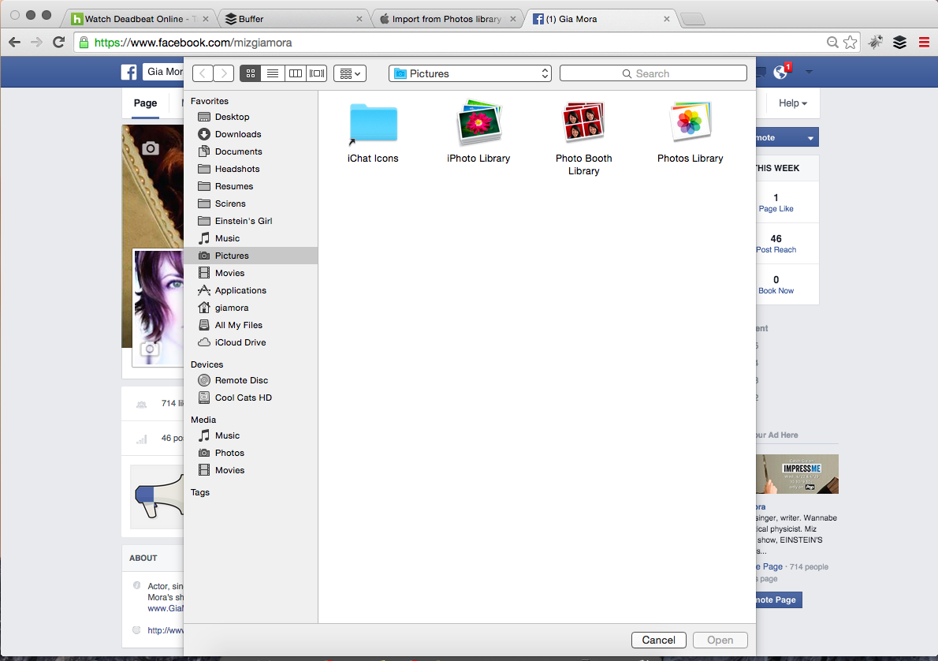
Task: Select Photos under Media section
Action: pos(251,453)
